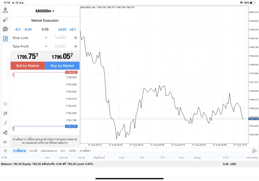Switch to the ประวัติ (History) tab
Image resolution: width=259 pixels, height=181 pixels.
(33, 151)
